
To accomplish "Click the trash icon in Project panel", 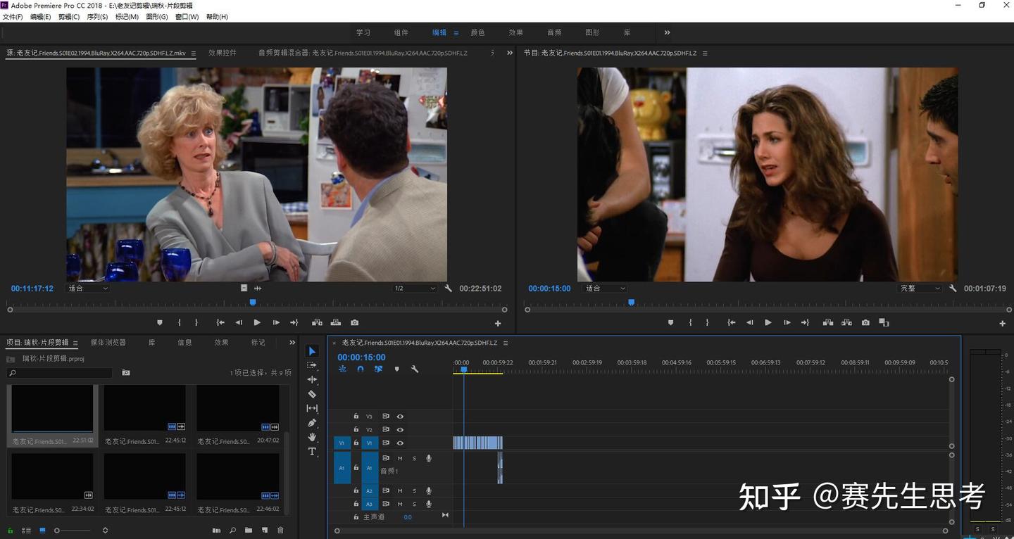I will (x=280, y=530).
